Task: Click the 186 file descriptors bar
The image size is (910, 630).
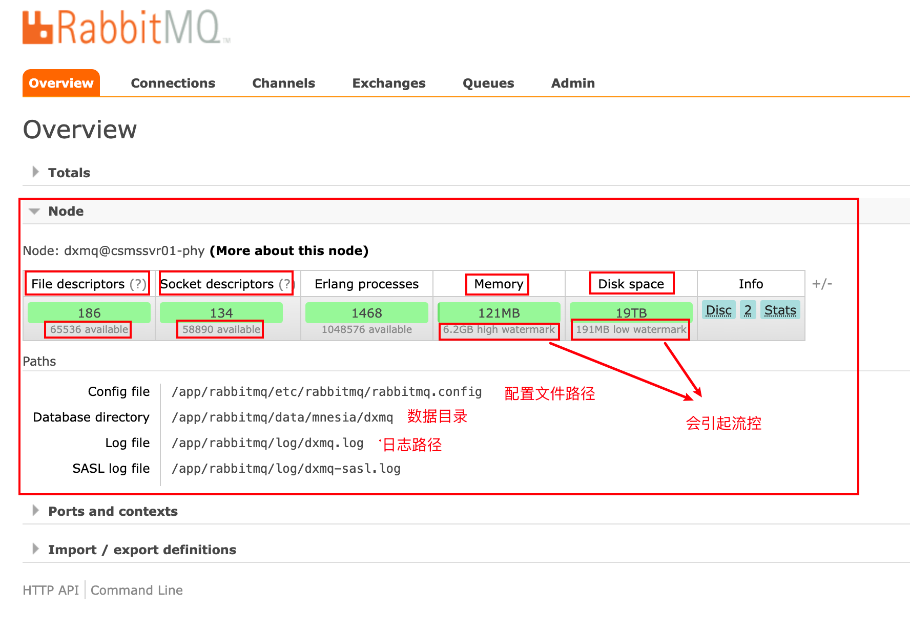Action: pos(89,312)
